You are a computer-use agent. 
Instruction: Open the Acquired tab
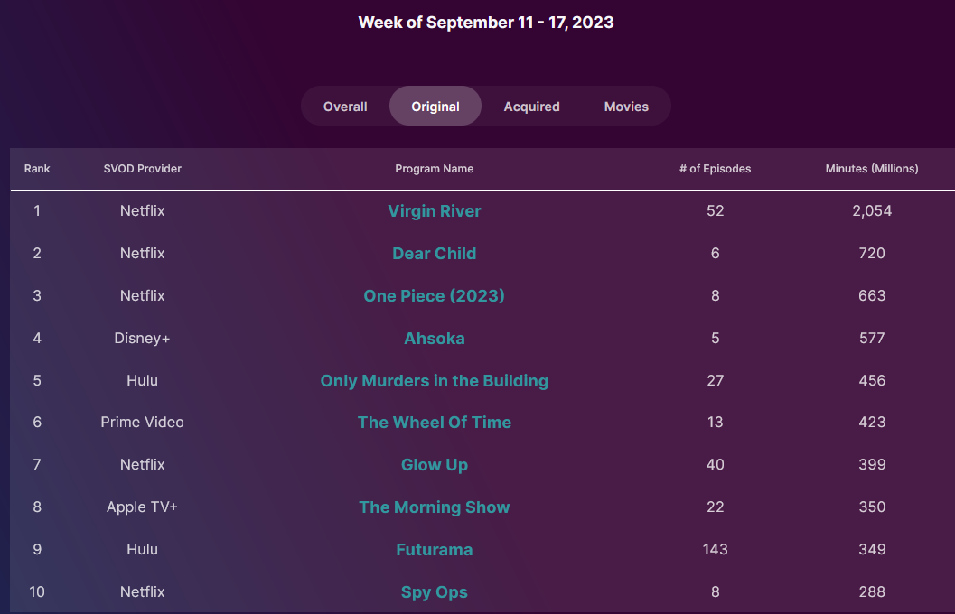[531, 107]
